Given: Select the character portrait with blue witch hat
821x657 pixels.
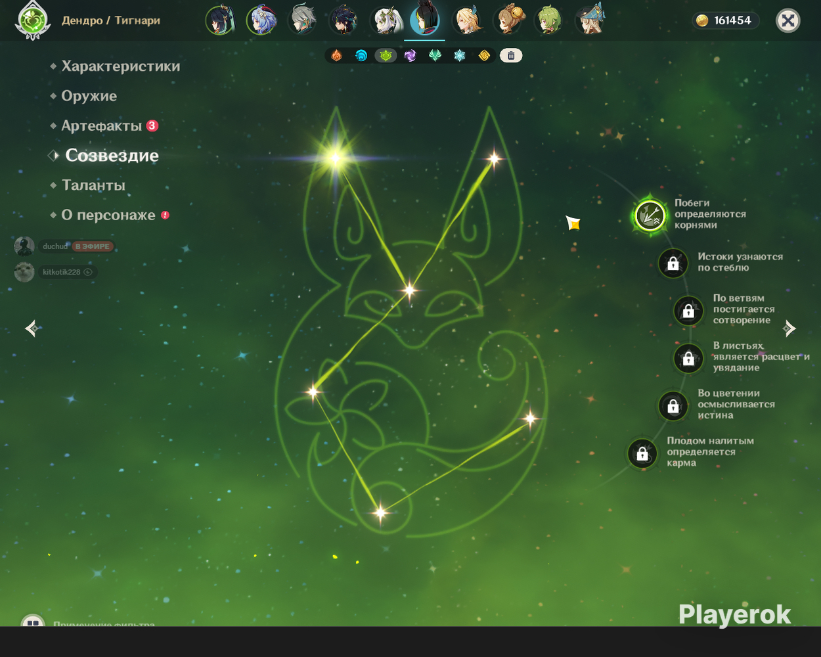Looking at the screenshot, I should [590, 20].
